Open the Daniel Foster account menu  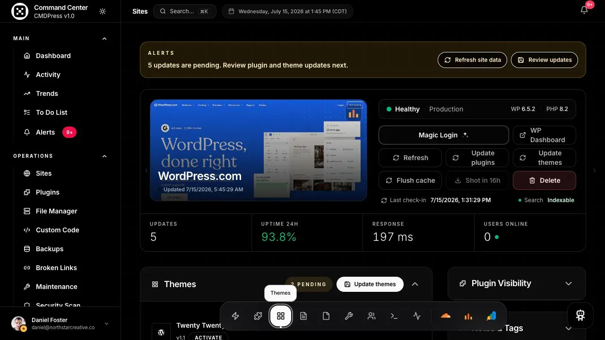click(60, 323)
